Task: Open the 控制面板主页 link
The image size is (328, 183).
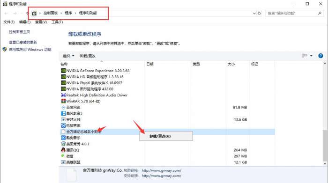Action: [19, 32]
